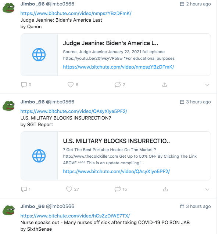Expand options chevron on Judge Jeanine post
Image resolution: width=222 pixels, height=234 pixels.
207,85
